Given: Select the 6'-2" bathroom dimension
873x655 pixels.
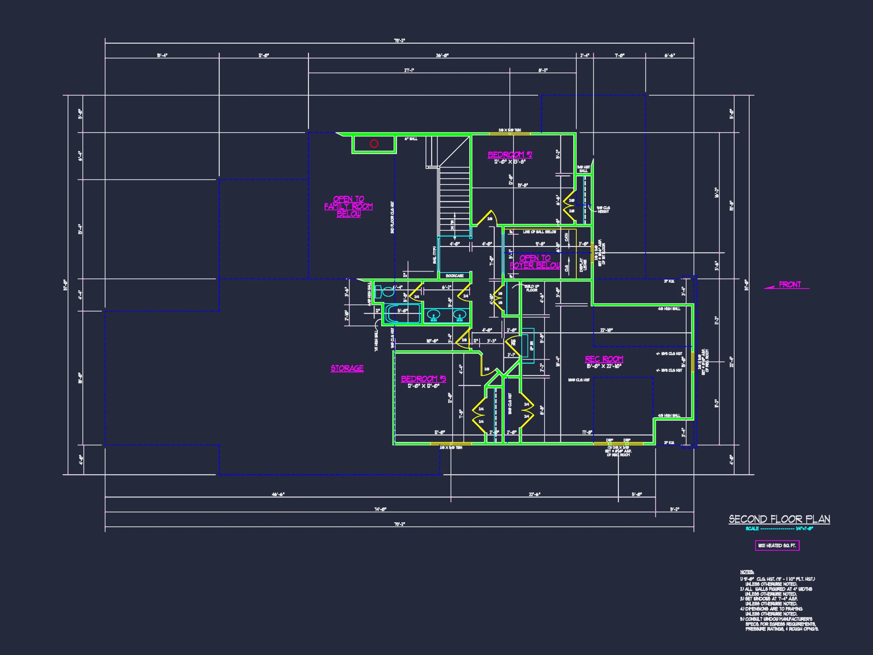Looking at the screenshot, I should tap(446, 288).
